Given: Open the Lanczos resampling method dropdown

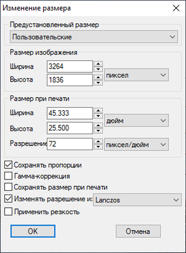Looking at the screenshot, I should click(137, 200).
